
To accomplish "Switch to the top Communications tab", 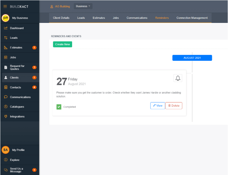I will (x=137, y=18).
